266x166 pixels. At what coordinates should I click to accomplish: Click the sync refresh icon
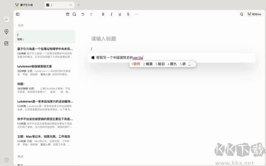(242, 14)
